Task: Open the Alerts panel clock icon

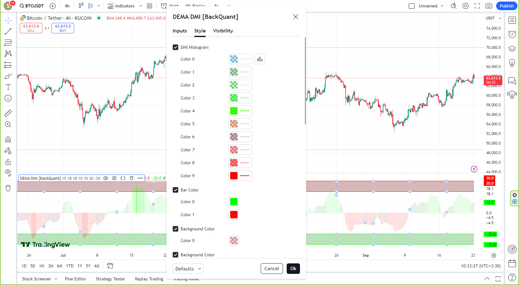Action: (512, 34)
